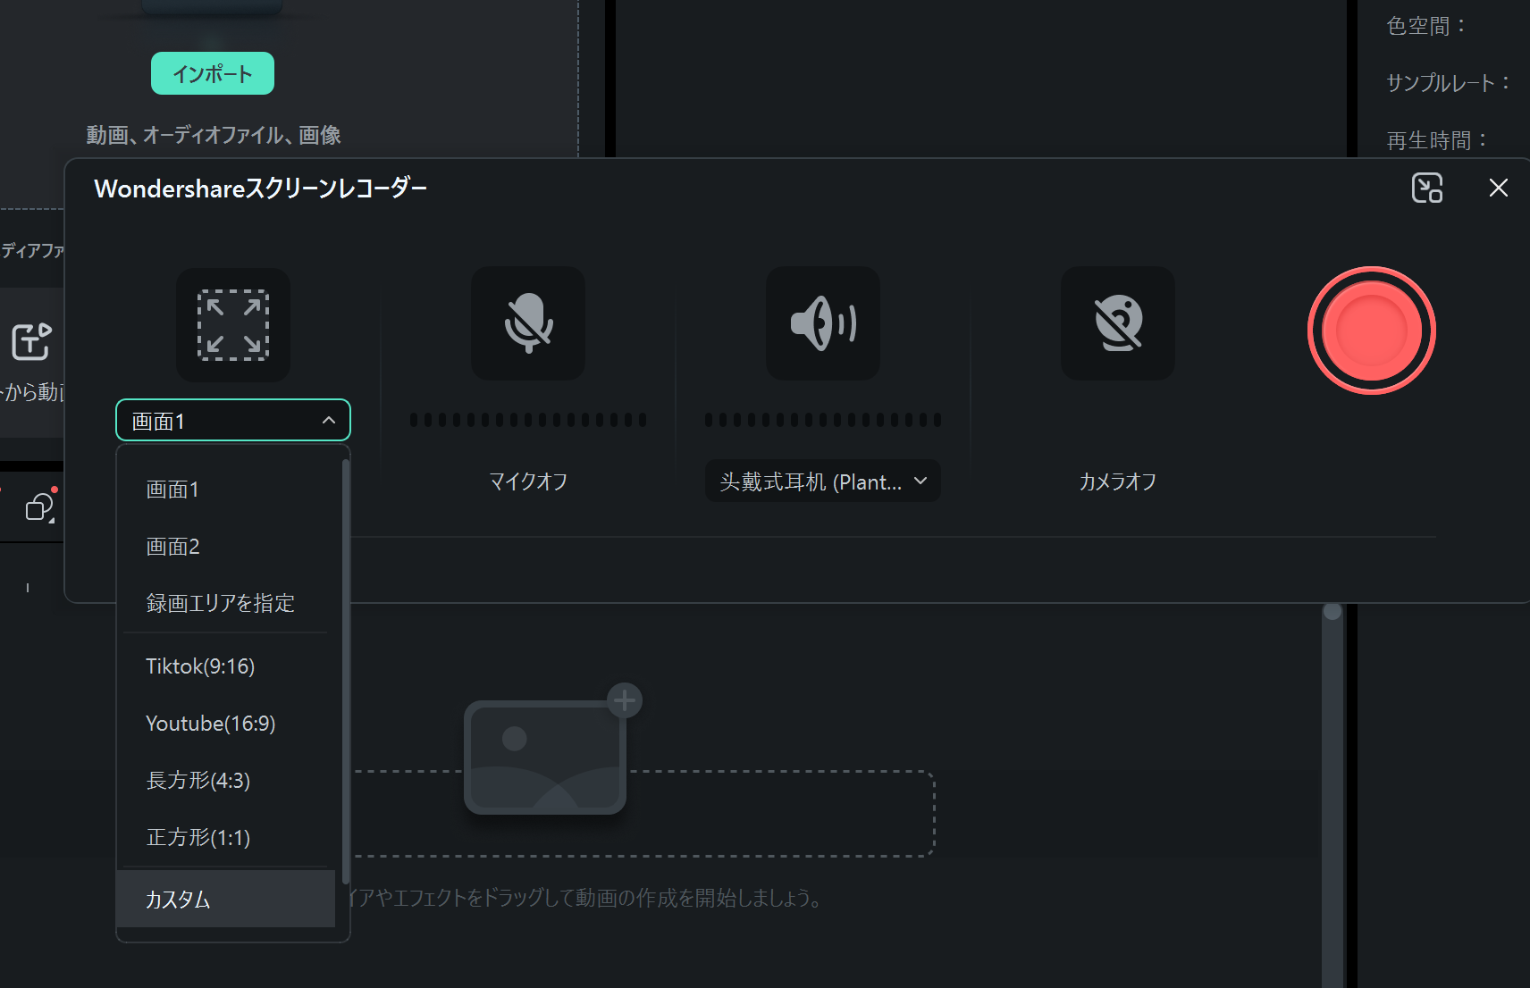Start recording with the red record button
This screenshot has width=1530, height=988.
click(x=1372, y=331)
